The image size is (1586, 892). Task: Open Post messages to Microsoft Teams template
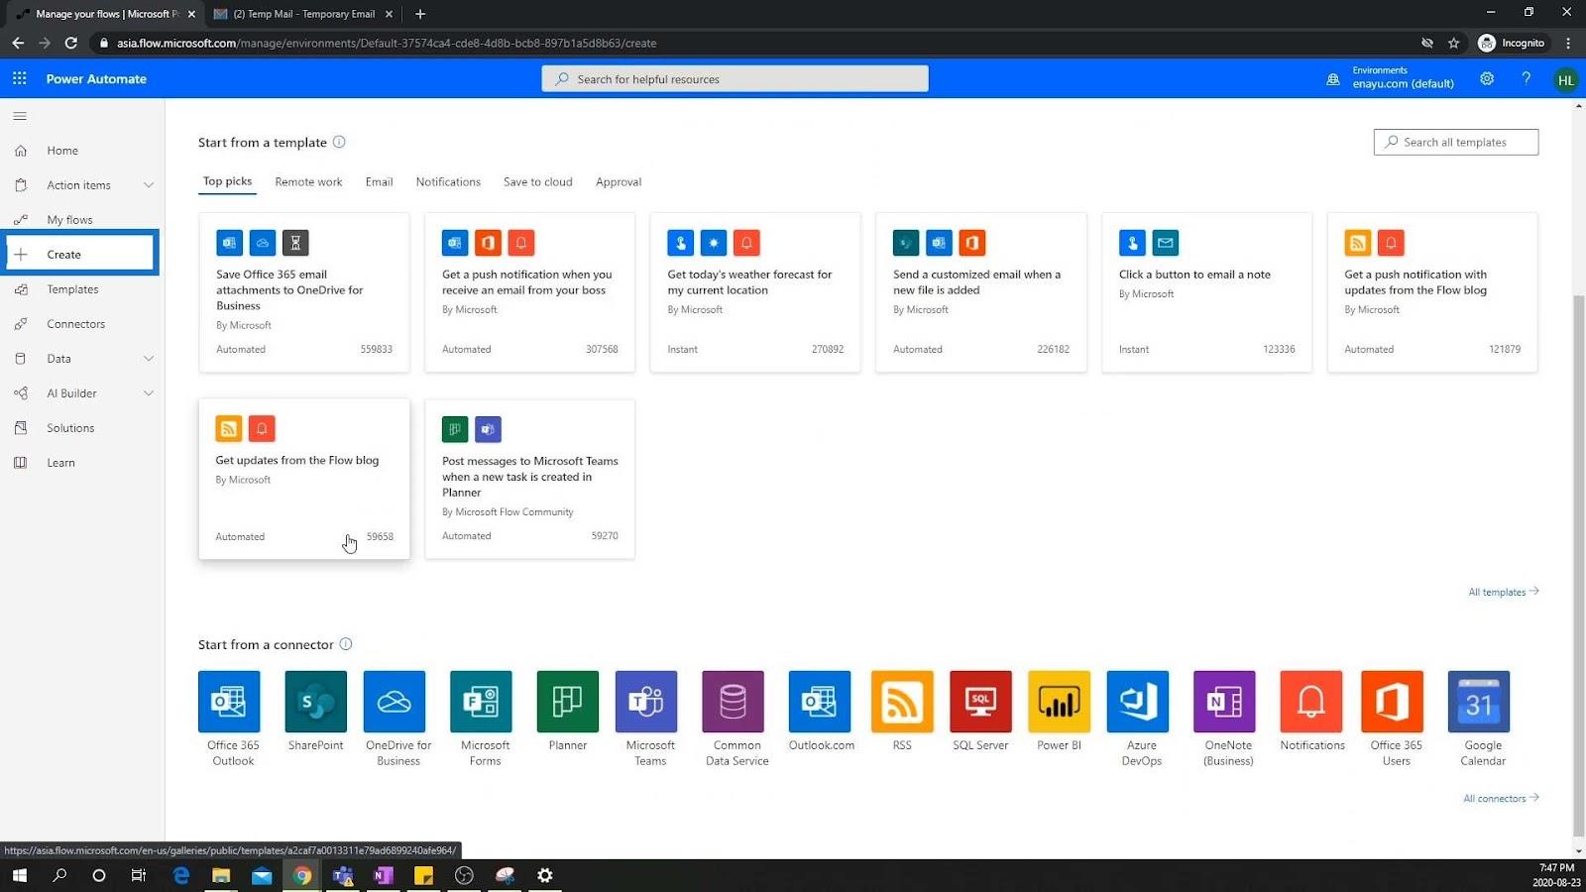coord(529,479)
